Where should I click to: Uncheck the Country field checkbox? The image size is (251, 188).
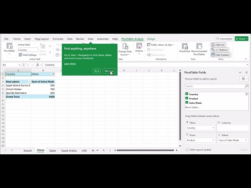(x=187, y=94)
